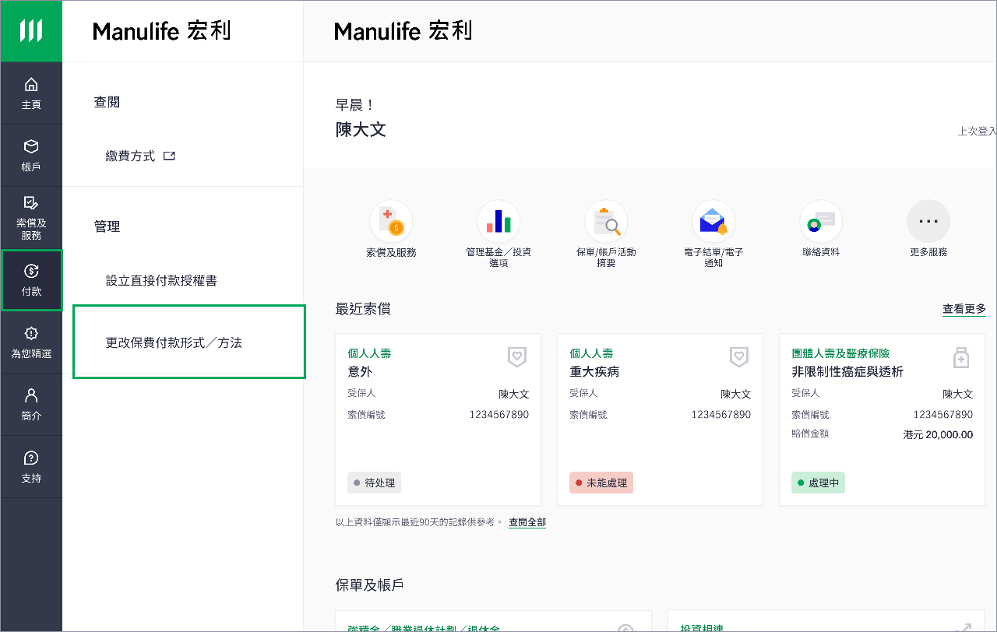Click 管理 heading in side panel
Screen dimensions: 997x632
point(107,226)
